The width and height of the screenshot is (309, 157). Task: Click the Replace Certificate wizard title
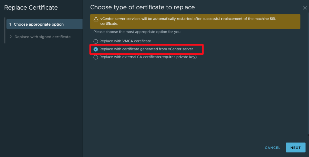tap(31, 8)
